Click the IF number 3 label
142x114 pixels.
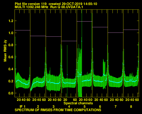tap(54, 107)
